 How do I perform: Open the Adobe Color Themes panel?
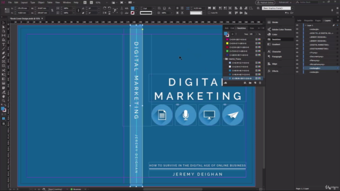click(280, 30)
